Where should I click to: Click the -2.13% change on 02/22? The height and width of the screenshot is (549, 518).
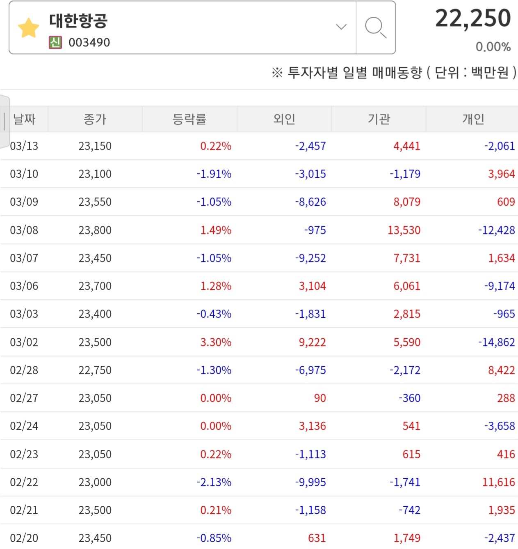[214, 482]
